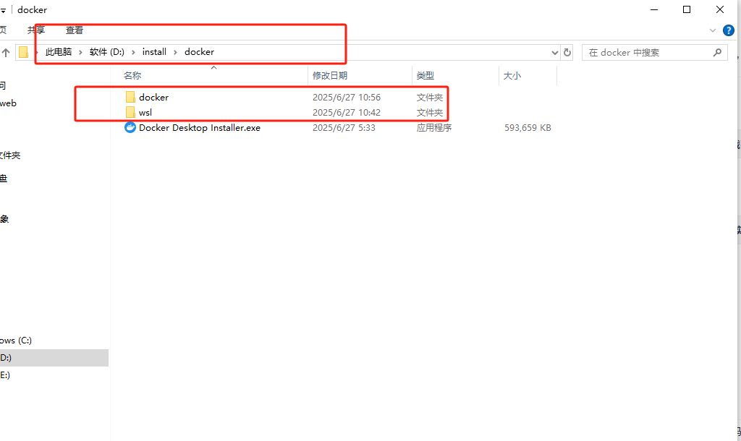This screenshot has width=741, height=441.
Task: Open address bar history dropdown
Action: click(x=555, y=52)
